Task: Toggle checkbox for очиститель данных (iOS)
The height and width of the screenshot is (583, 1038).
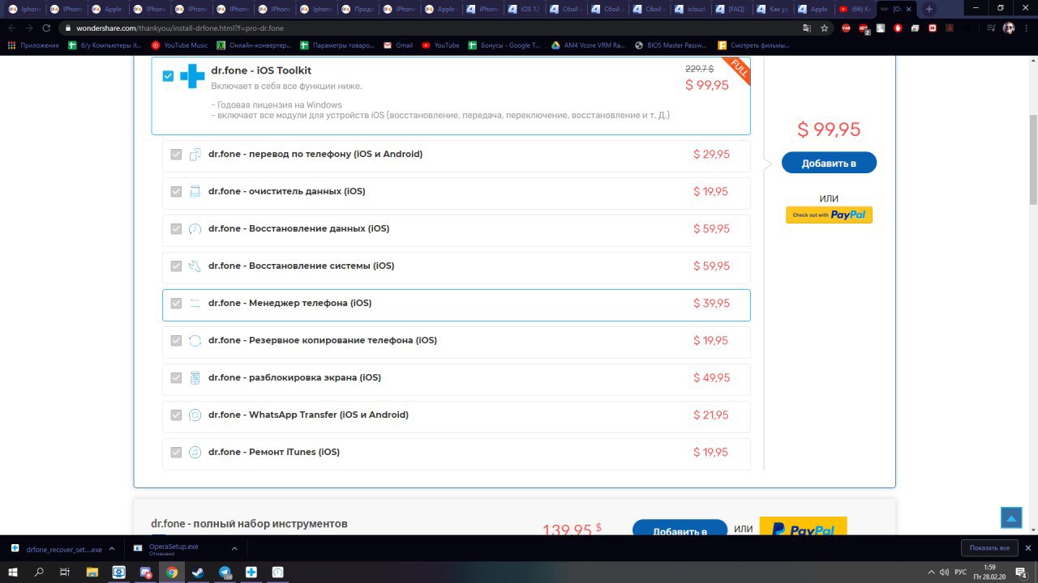Action: [x=176, y=192]
